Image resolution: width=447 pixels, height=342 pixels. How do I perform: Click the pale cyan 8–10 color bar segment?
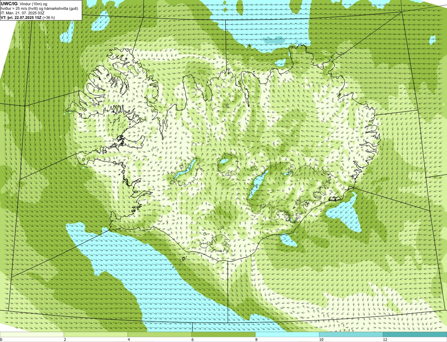coord(288,335)
